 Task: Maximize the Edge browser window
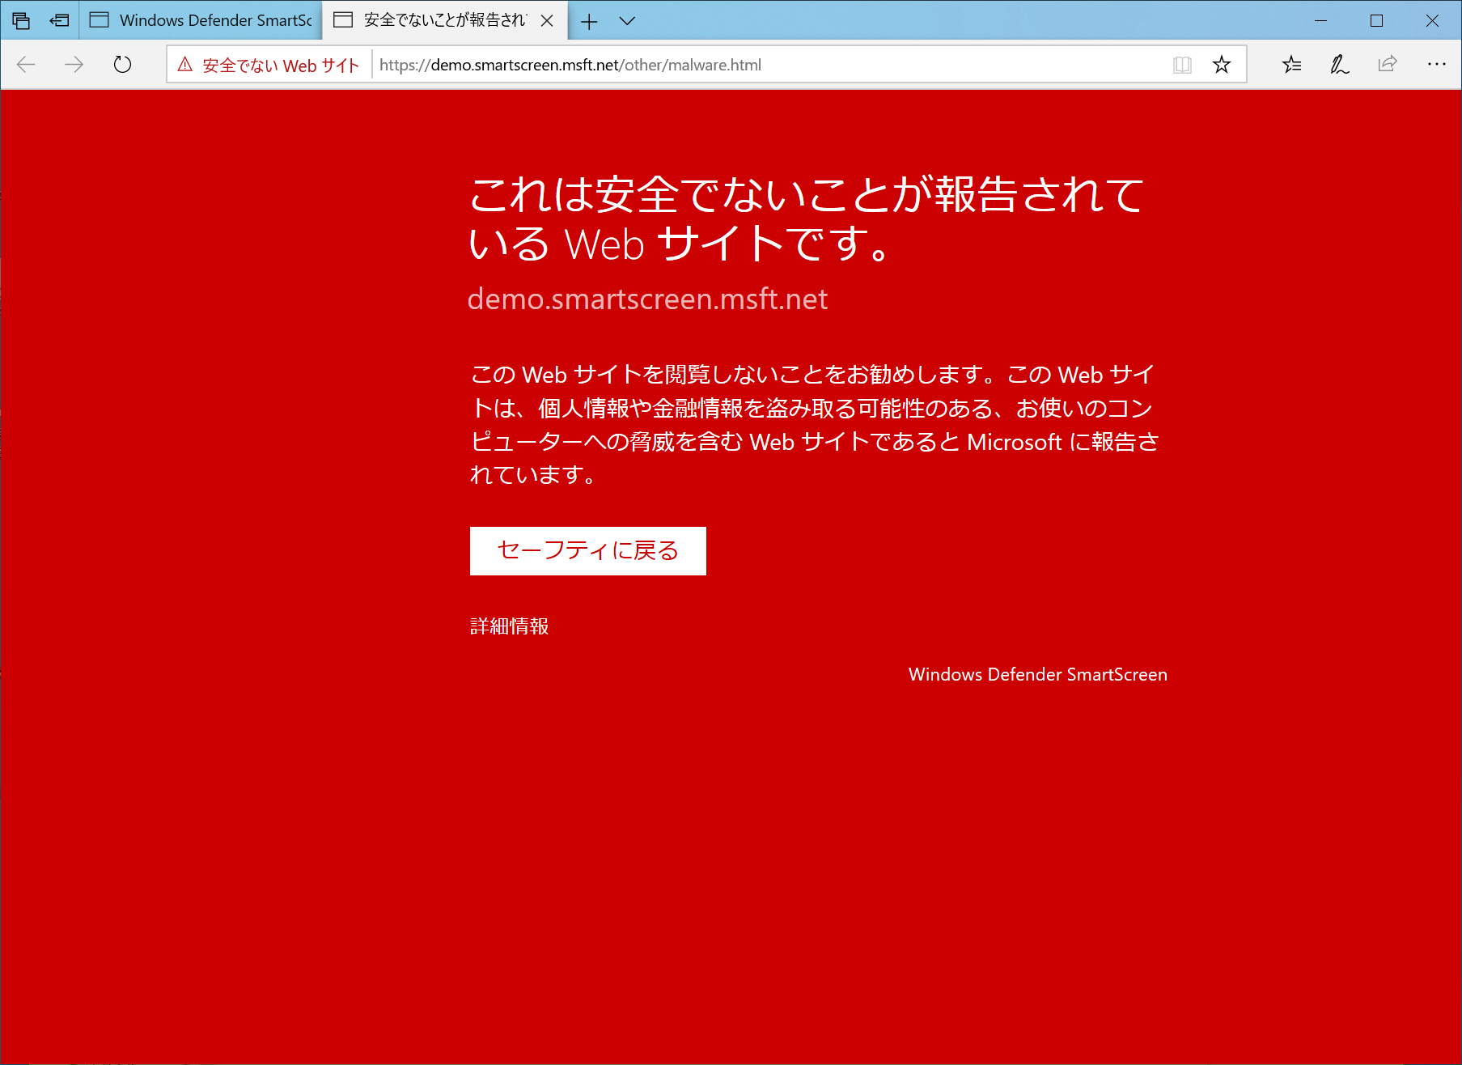pos(1376,21)
